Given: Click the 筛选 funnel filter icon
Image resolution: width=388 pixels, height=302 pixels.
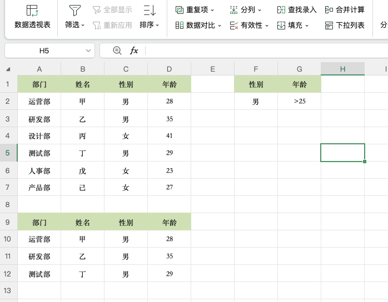Looking at the screenshot, I should point(74,11).
